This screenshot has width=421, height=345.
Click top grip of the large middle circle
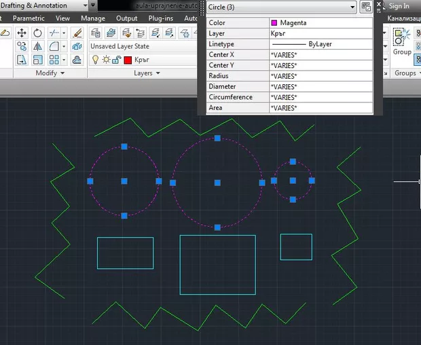[217, 139]
